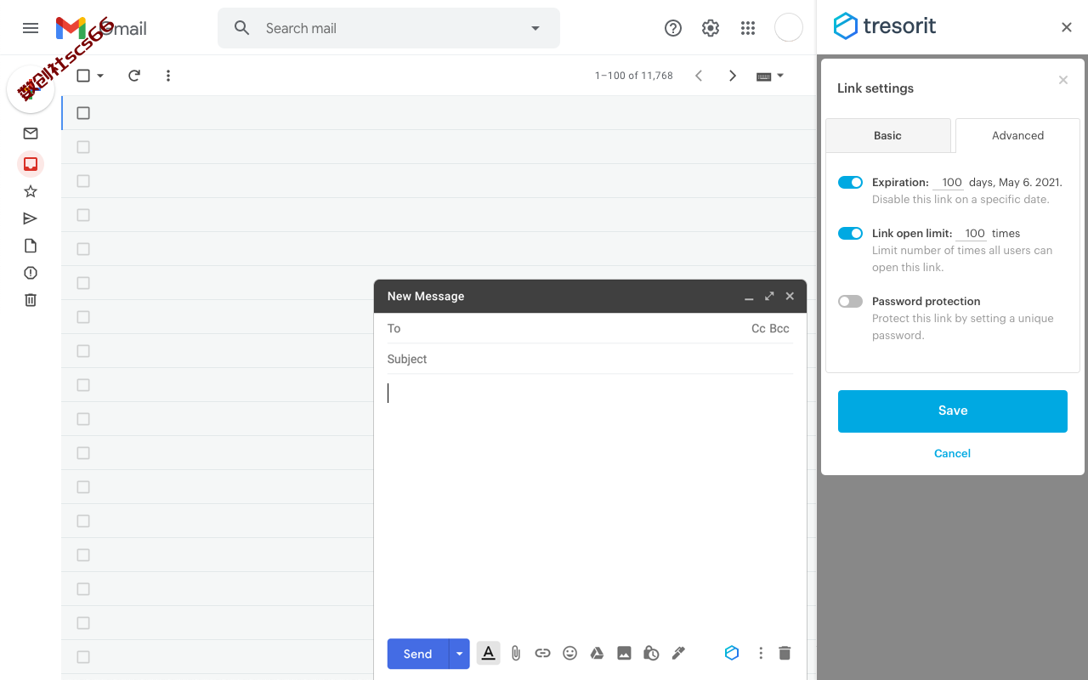This screenshot has height=680, width=1088.
Task: Click the "New Message" title text
Action: [x=426, y=296]
